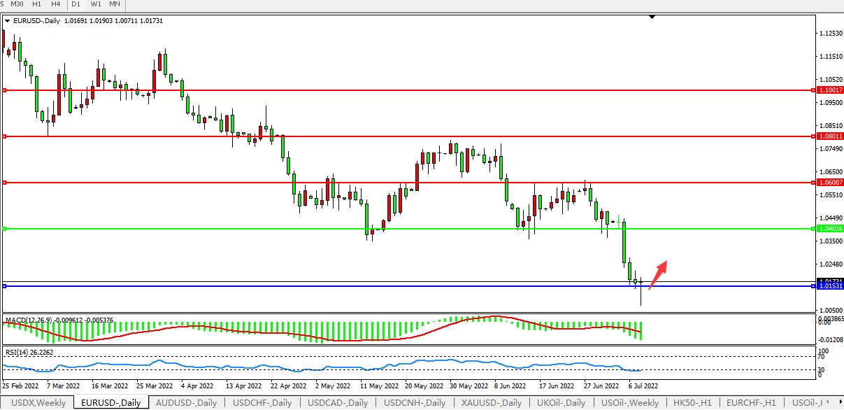Switch timeframe to M30
844x410 pixels.
click(17, 4)
